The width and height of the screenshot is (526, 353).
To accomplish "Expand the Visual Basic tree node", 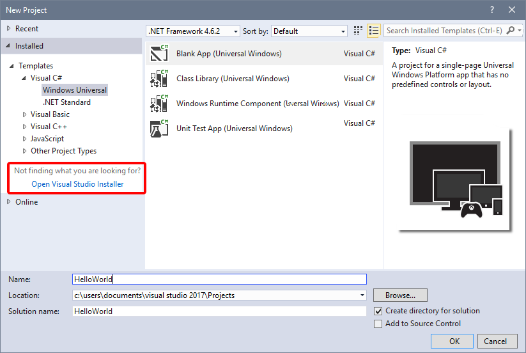I will pyautogui.click(x=24, y=114).
